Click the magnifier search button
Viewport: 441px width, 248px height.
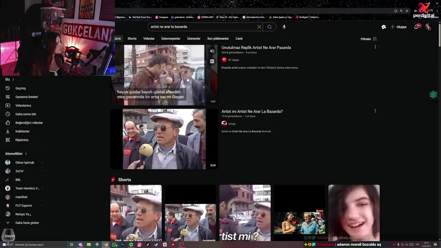(x=269, y=27)
